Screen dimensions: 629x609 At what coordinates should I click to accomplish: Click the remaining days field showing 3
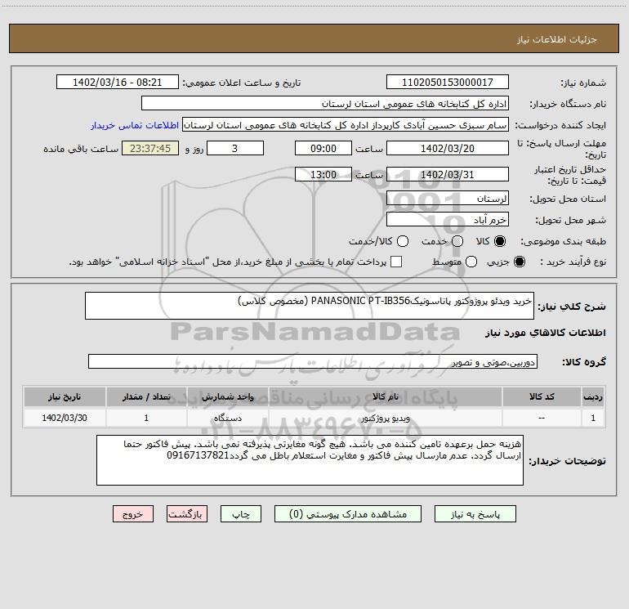tap(235, 148)
